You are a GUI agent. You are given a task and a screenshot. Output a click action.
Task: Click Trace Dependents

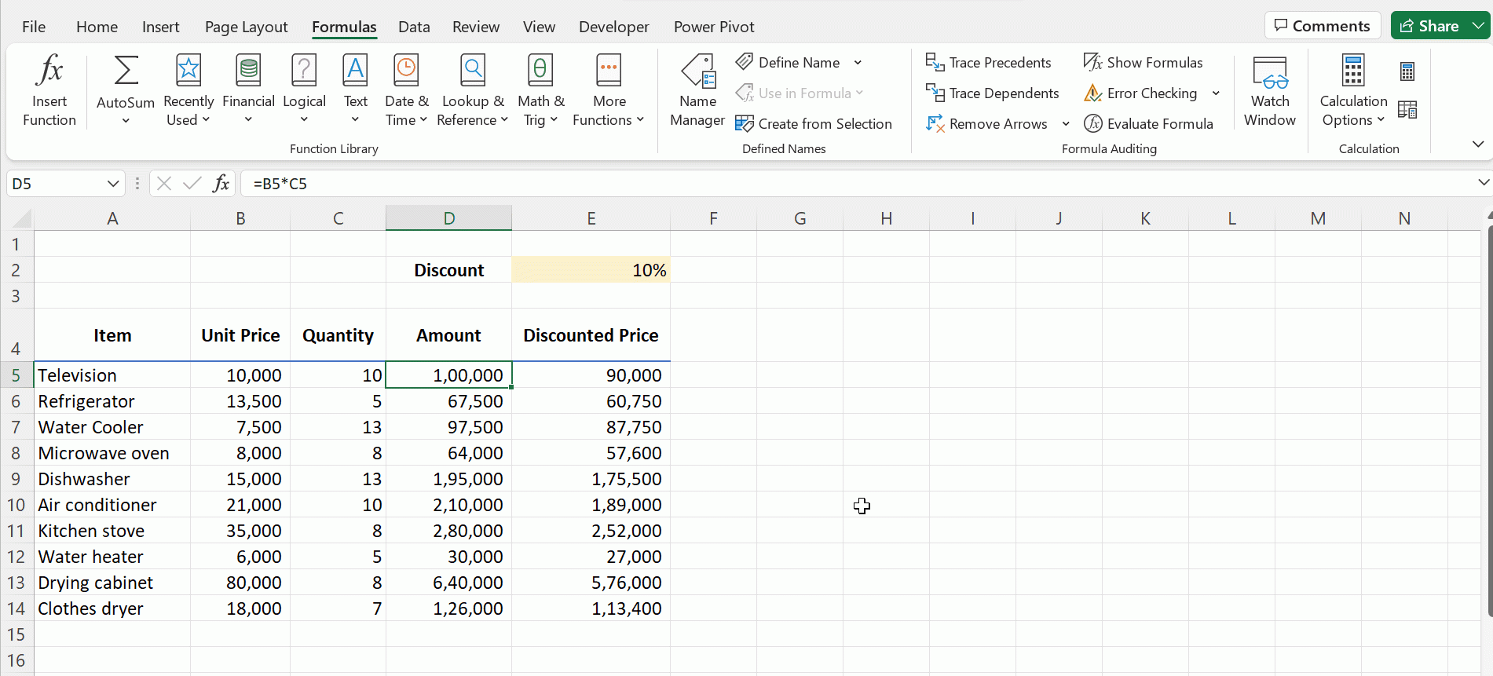[x=993, y=93]
